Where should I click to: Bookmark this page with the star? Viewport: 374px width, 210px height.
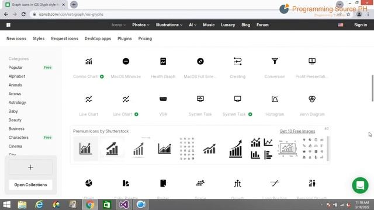348,14
